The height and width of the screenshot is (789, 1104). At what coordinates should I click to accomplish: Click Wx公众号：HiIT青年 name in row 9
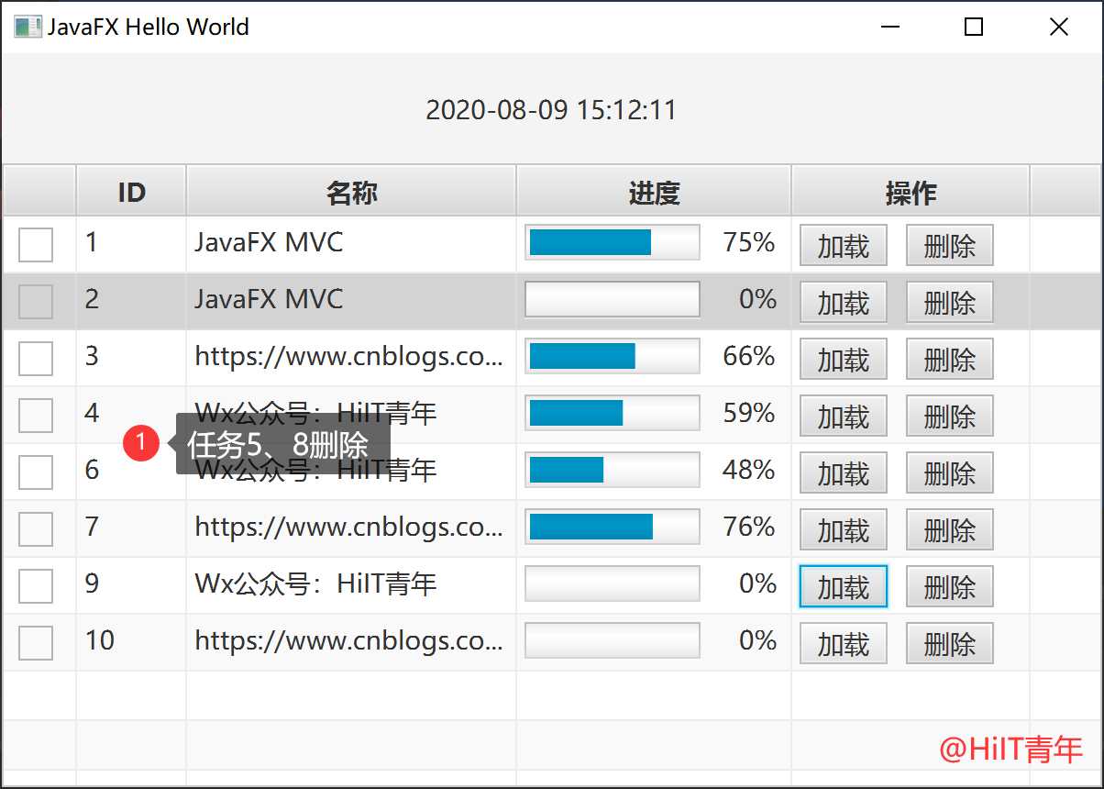(x=315, y=583)
